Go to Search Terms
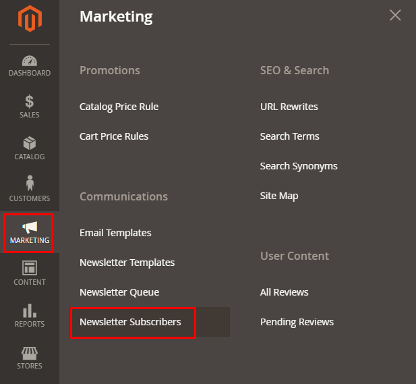This screenshot has width=416, height=384. [x=289, y=136]
